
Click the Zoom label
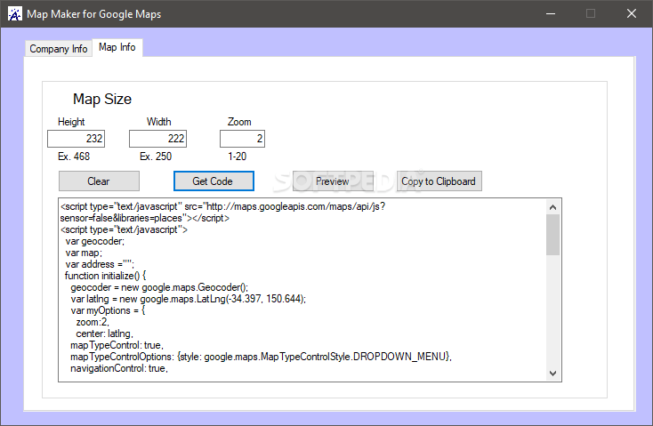(239, 122)
